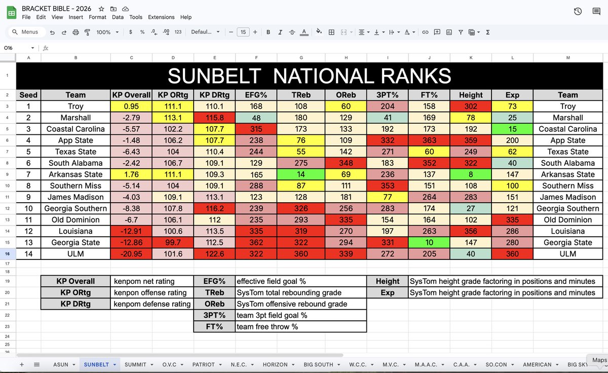Activate the paint format tool
Screen dimensions: 608x373
[87, 32]
